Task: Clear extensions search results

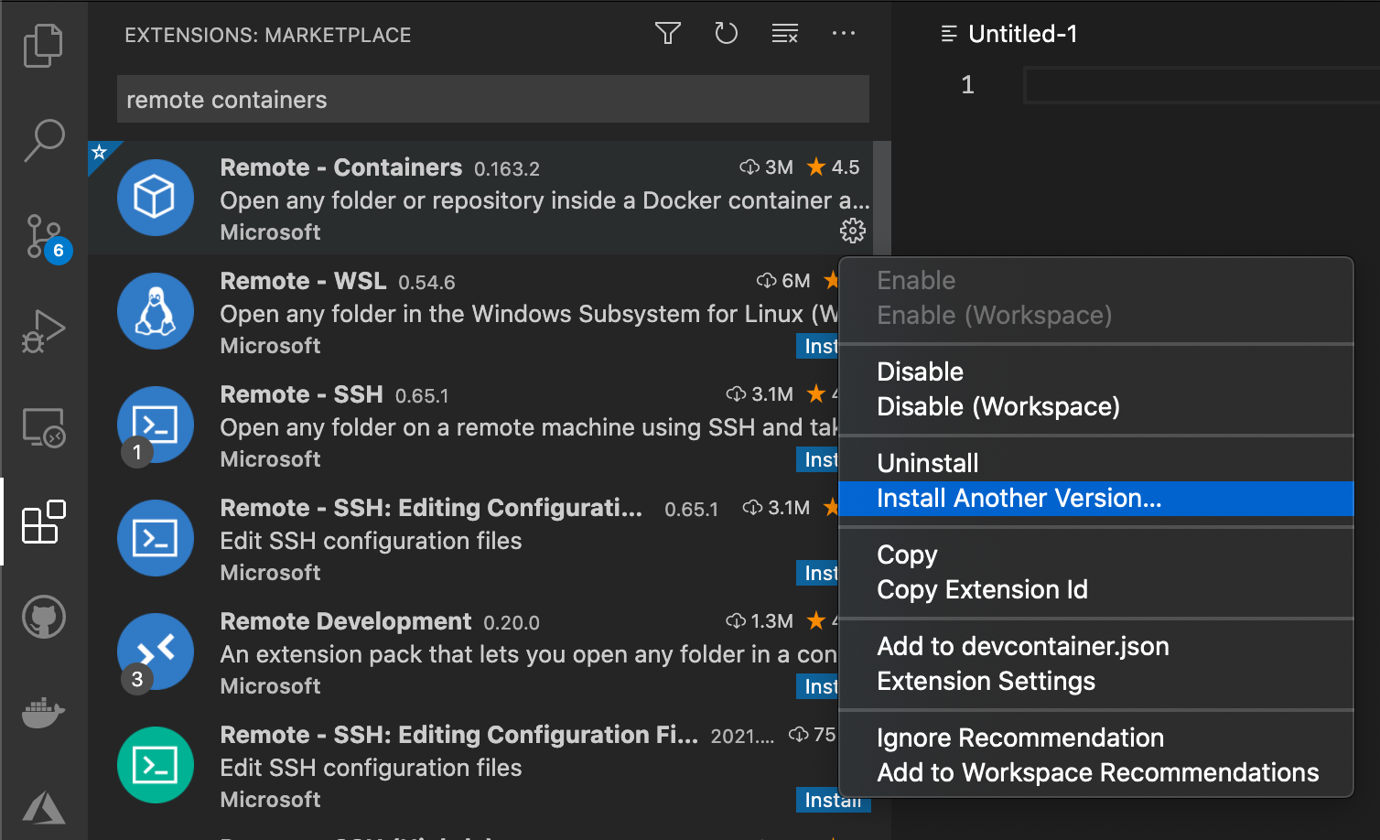Action: pyautogui.click(x=784, y=34)
